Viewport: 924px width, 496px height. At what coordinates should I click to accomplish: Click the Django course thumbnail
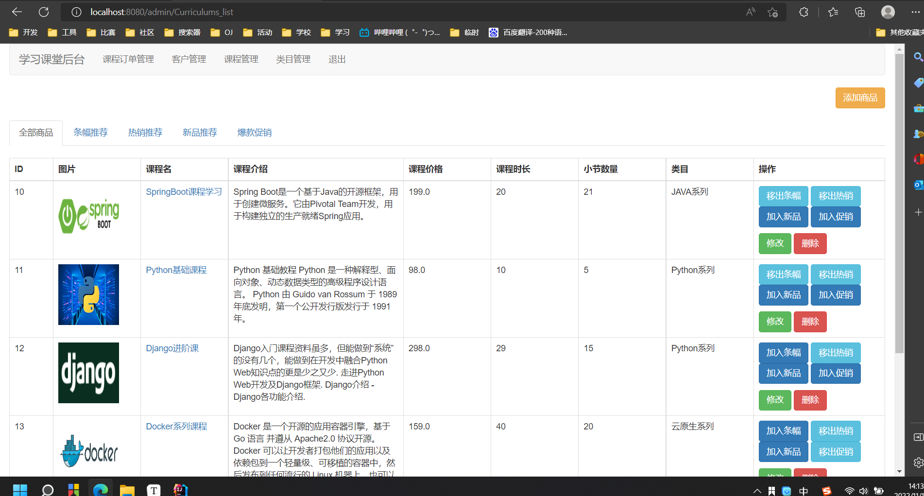pos(88,373)
